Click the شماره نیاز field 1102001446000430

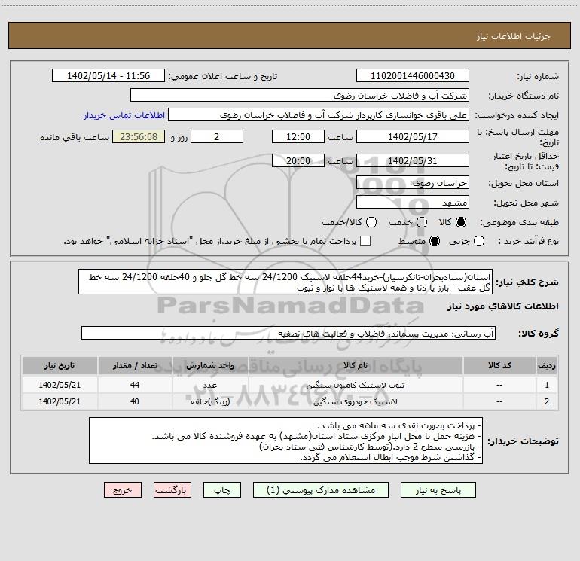point(413,76)
